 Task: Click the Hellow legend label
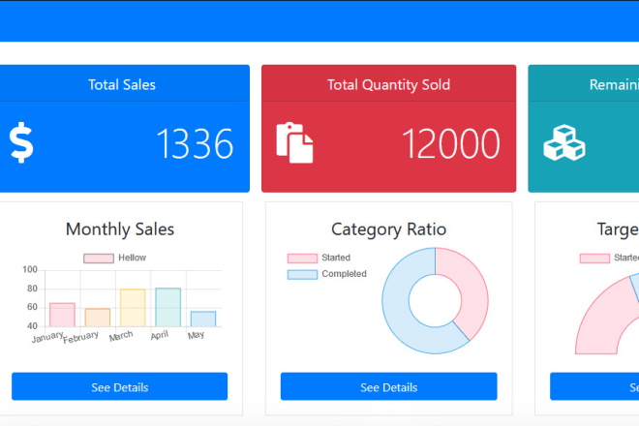[132, 258]
